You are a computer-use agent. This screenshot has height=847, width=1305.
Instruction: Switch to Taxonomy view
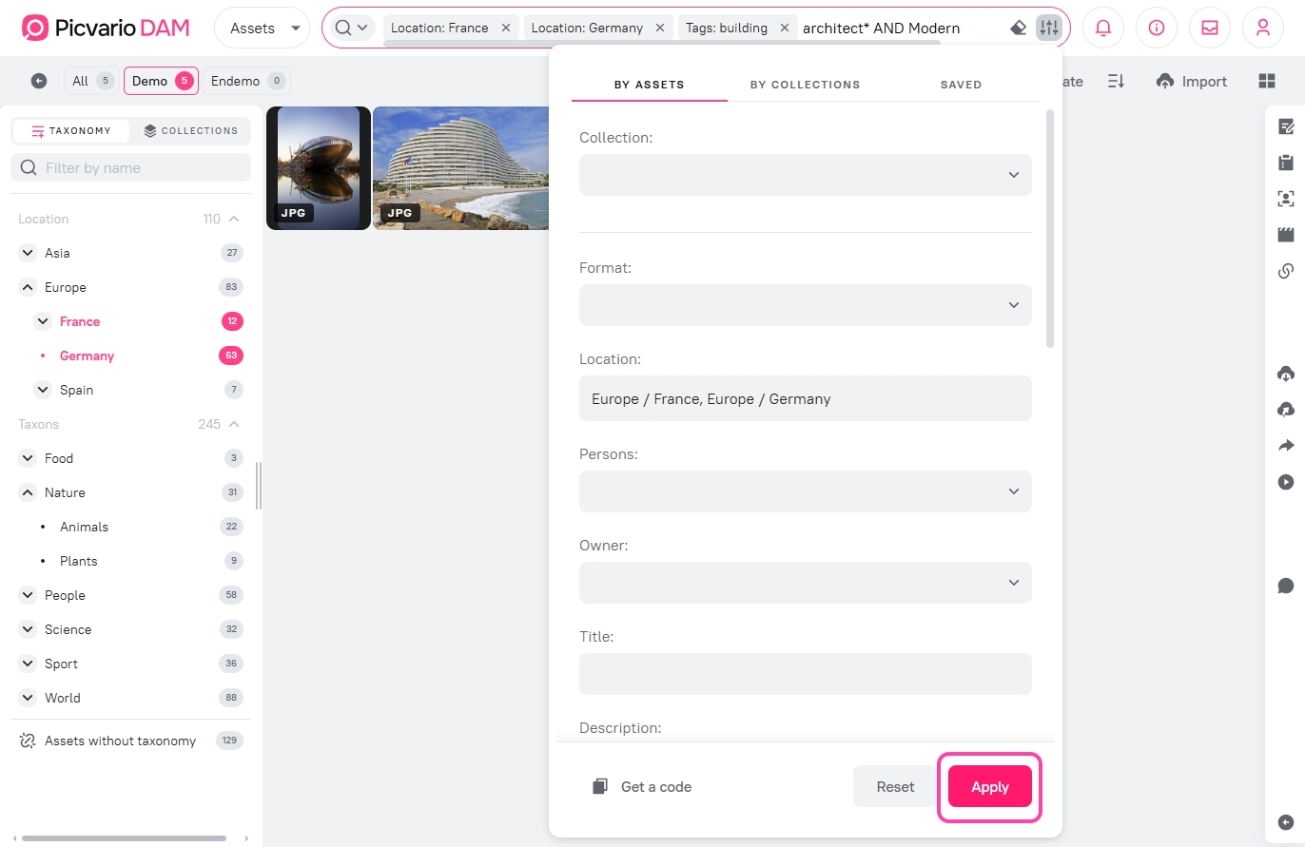71,131
